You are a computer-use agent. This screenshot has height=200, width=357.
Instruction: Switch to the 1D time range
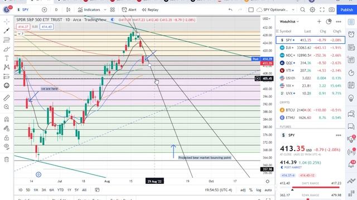20,190
